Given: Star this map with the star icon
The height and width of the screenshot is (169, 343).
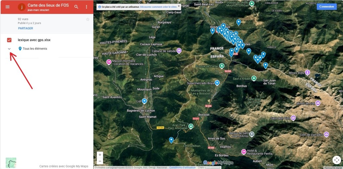Looking at the screenshot, I should [88, 19].
